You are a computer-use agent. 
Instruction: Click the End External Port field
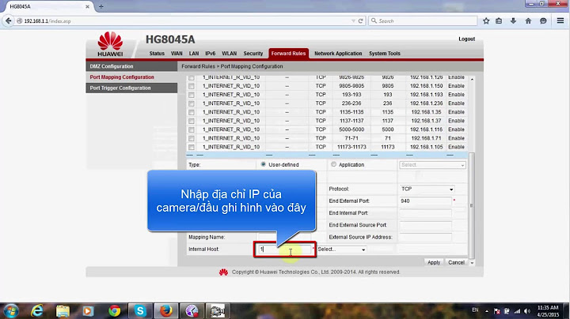click(x=425, y=201)
